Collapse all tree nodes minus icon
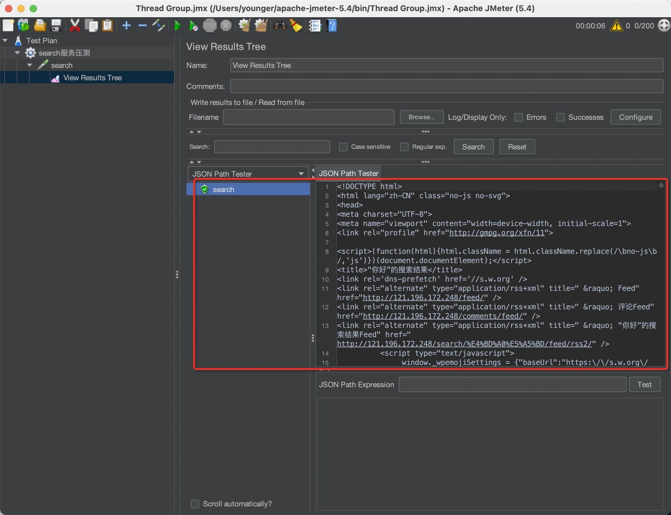Viewport: 671px width, 515px height. 143,26
